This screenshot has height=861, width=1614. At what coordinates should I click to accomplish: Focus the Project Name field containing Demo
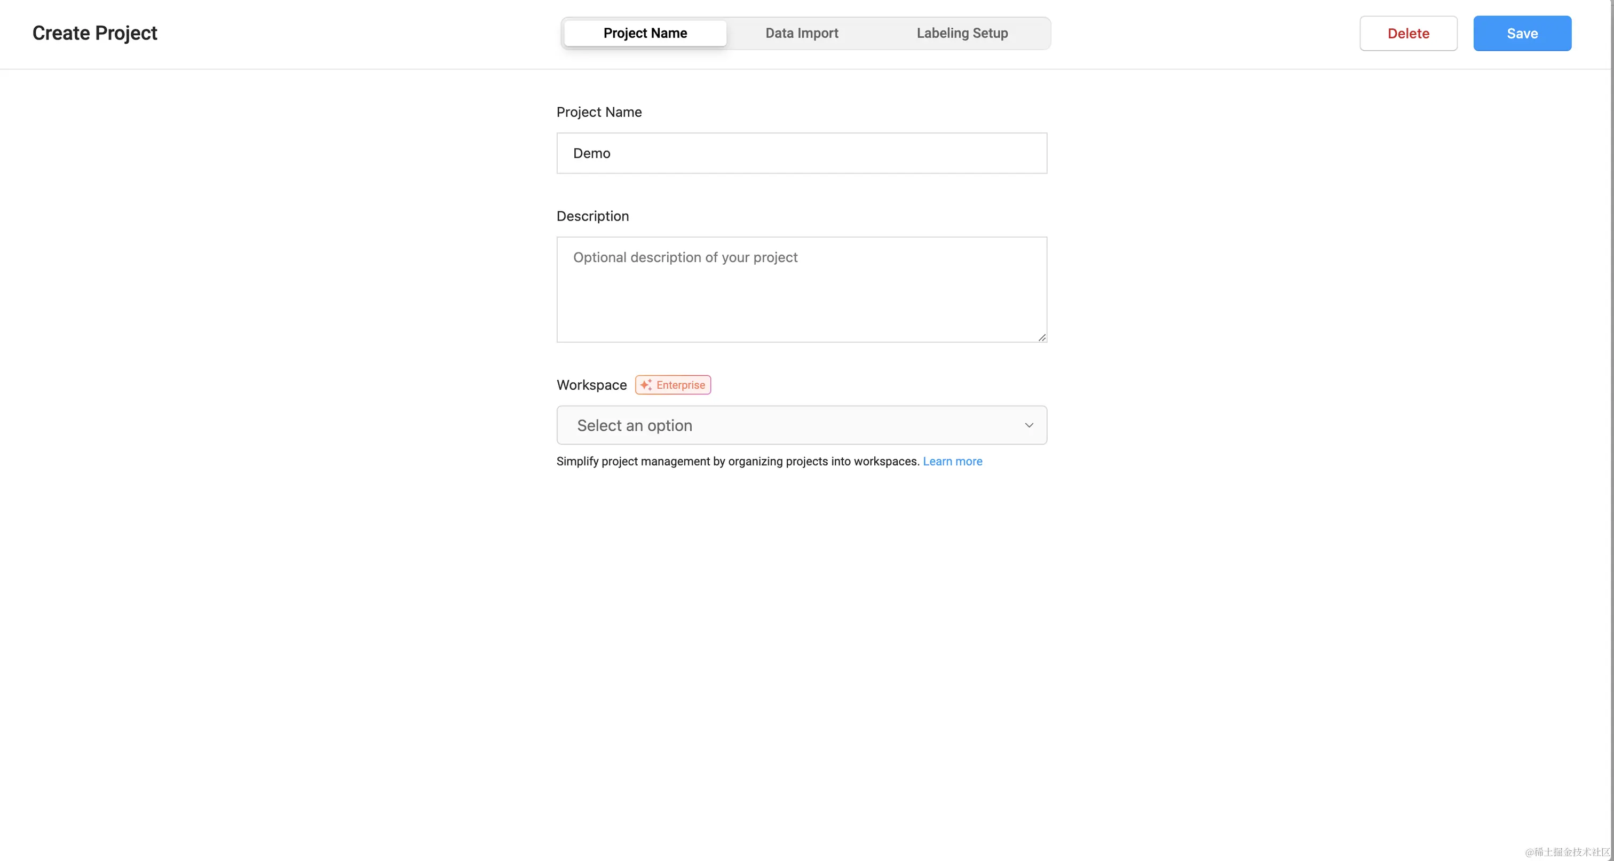pyautogui.click(x=801, y=153)
